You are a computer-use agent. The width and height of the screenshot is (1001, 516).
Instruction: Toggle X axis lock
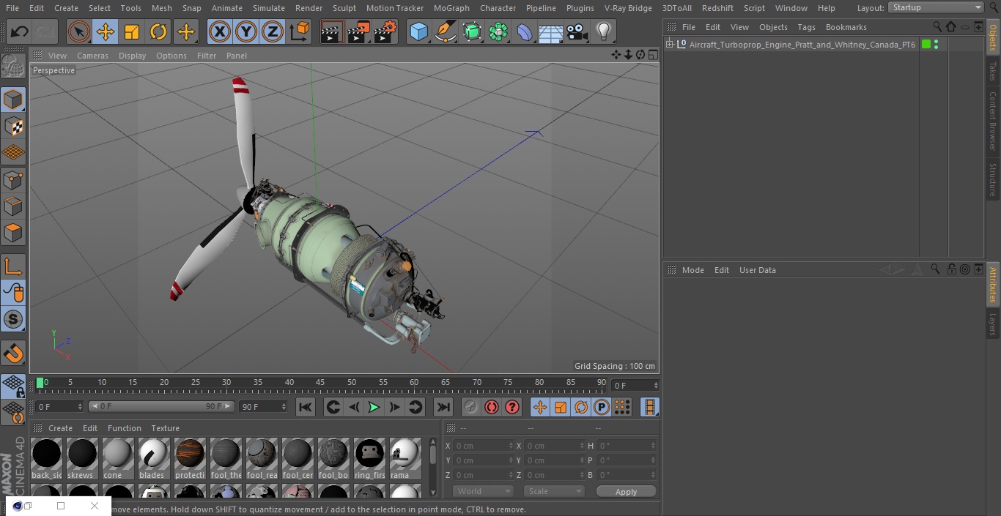tap(219, 31)
